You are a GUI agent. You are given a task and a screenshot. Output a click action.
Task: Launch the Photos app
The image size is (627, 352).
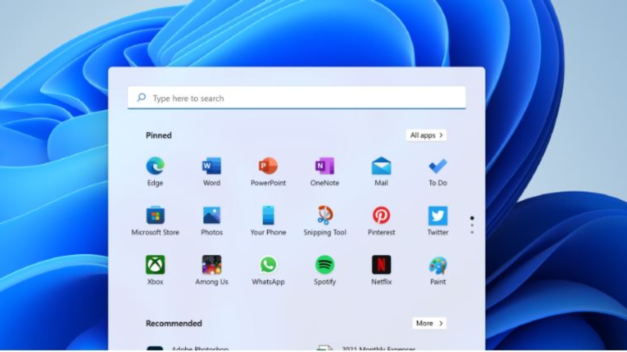coord(212,217)
